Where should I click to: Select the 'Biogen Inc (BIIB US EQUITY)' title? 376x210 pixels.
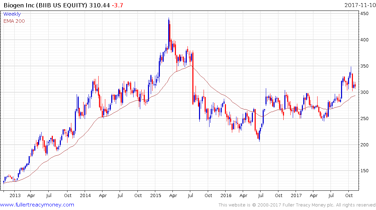45,5
